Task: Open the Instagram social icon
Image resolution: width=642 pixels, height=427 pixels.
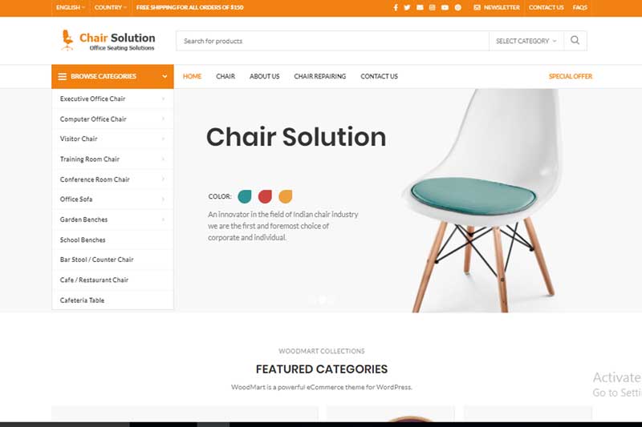Action: [x=432, y=7]
